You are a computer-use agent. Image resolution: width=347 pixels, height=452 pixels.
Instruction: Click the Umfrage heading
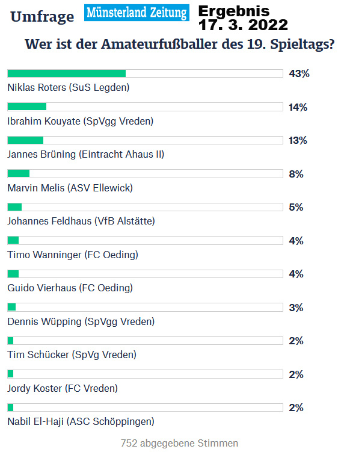pos(42,17)
